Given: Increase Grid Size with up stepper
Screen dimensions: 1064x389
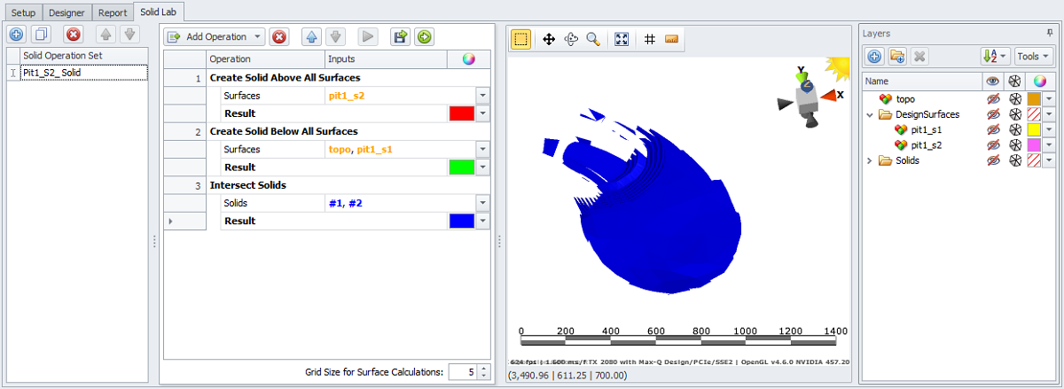Looking at the screenshot, I should tap(483, 368).
